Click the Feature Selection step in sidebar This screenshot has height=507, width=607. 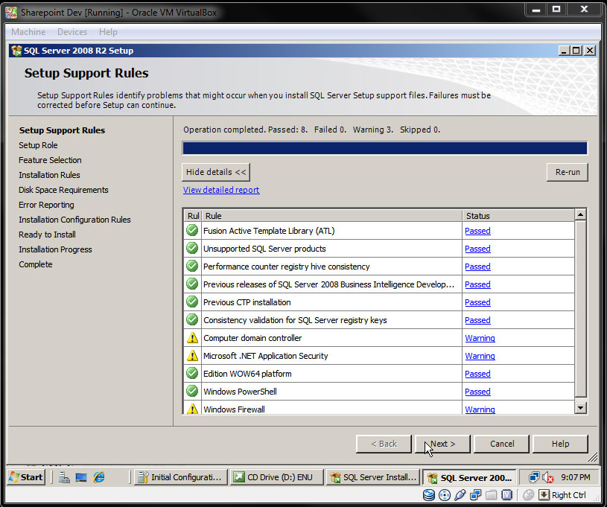pyautogui.click(x=50, y=160)
